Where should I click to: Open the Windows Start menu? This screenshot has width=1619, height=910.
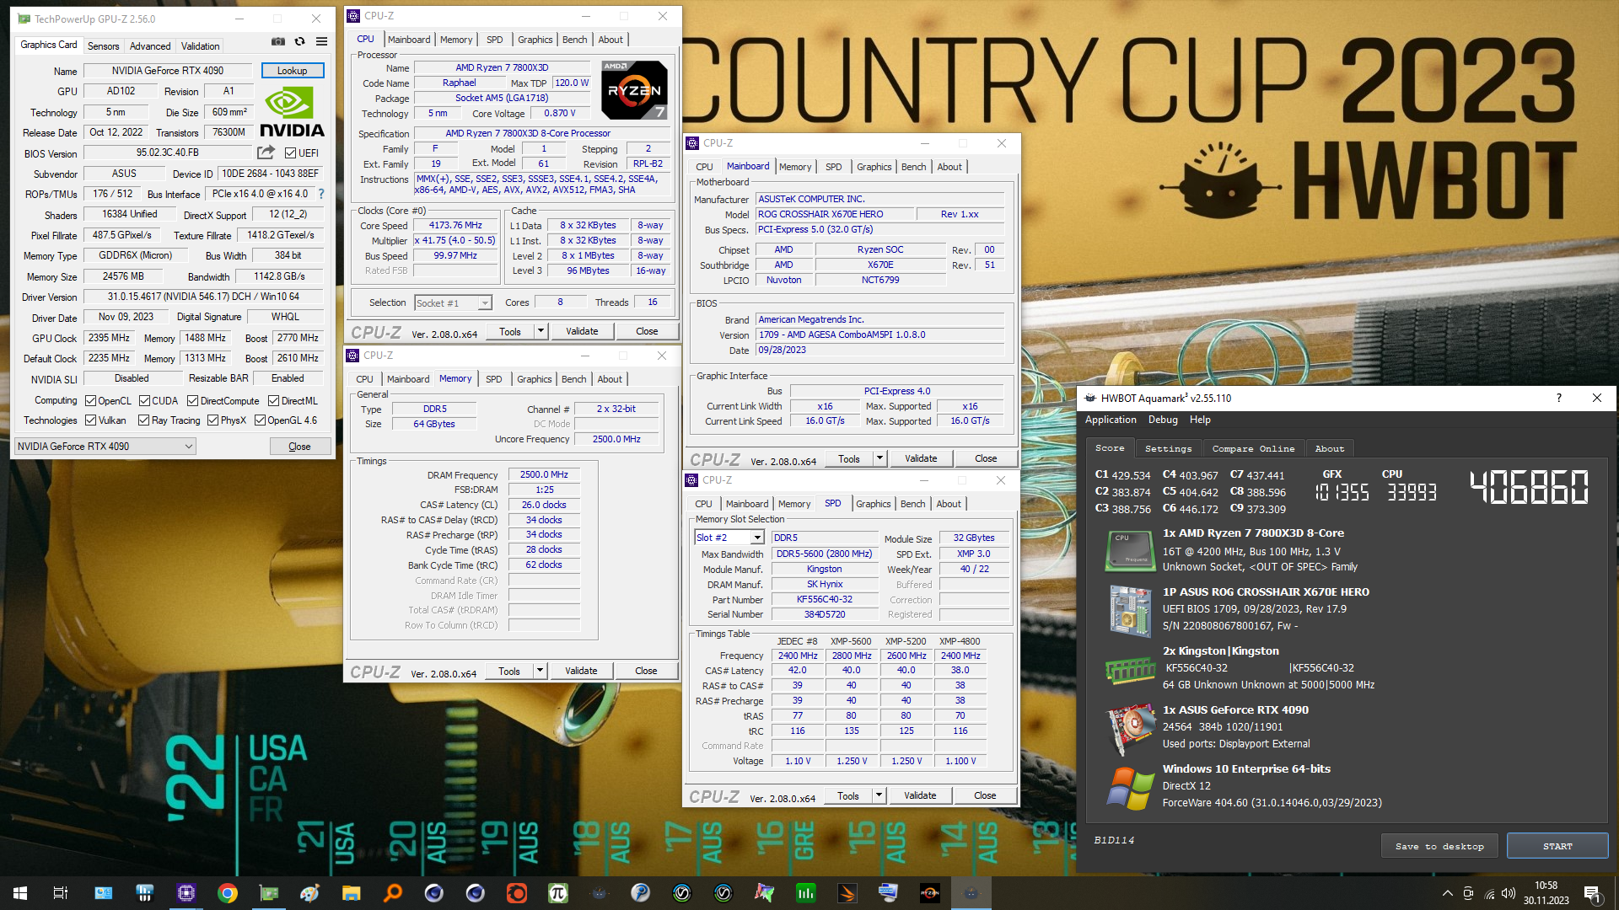20,893
